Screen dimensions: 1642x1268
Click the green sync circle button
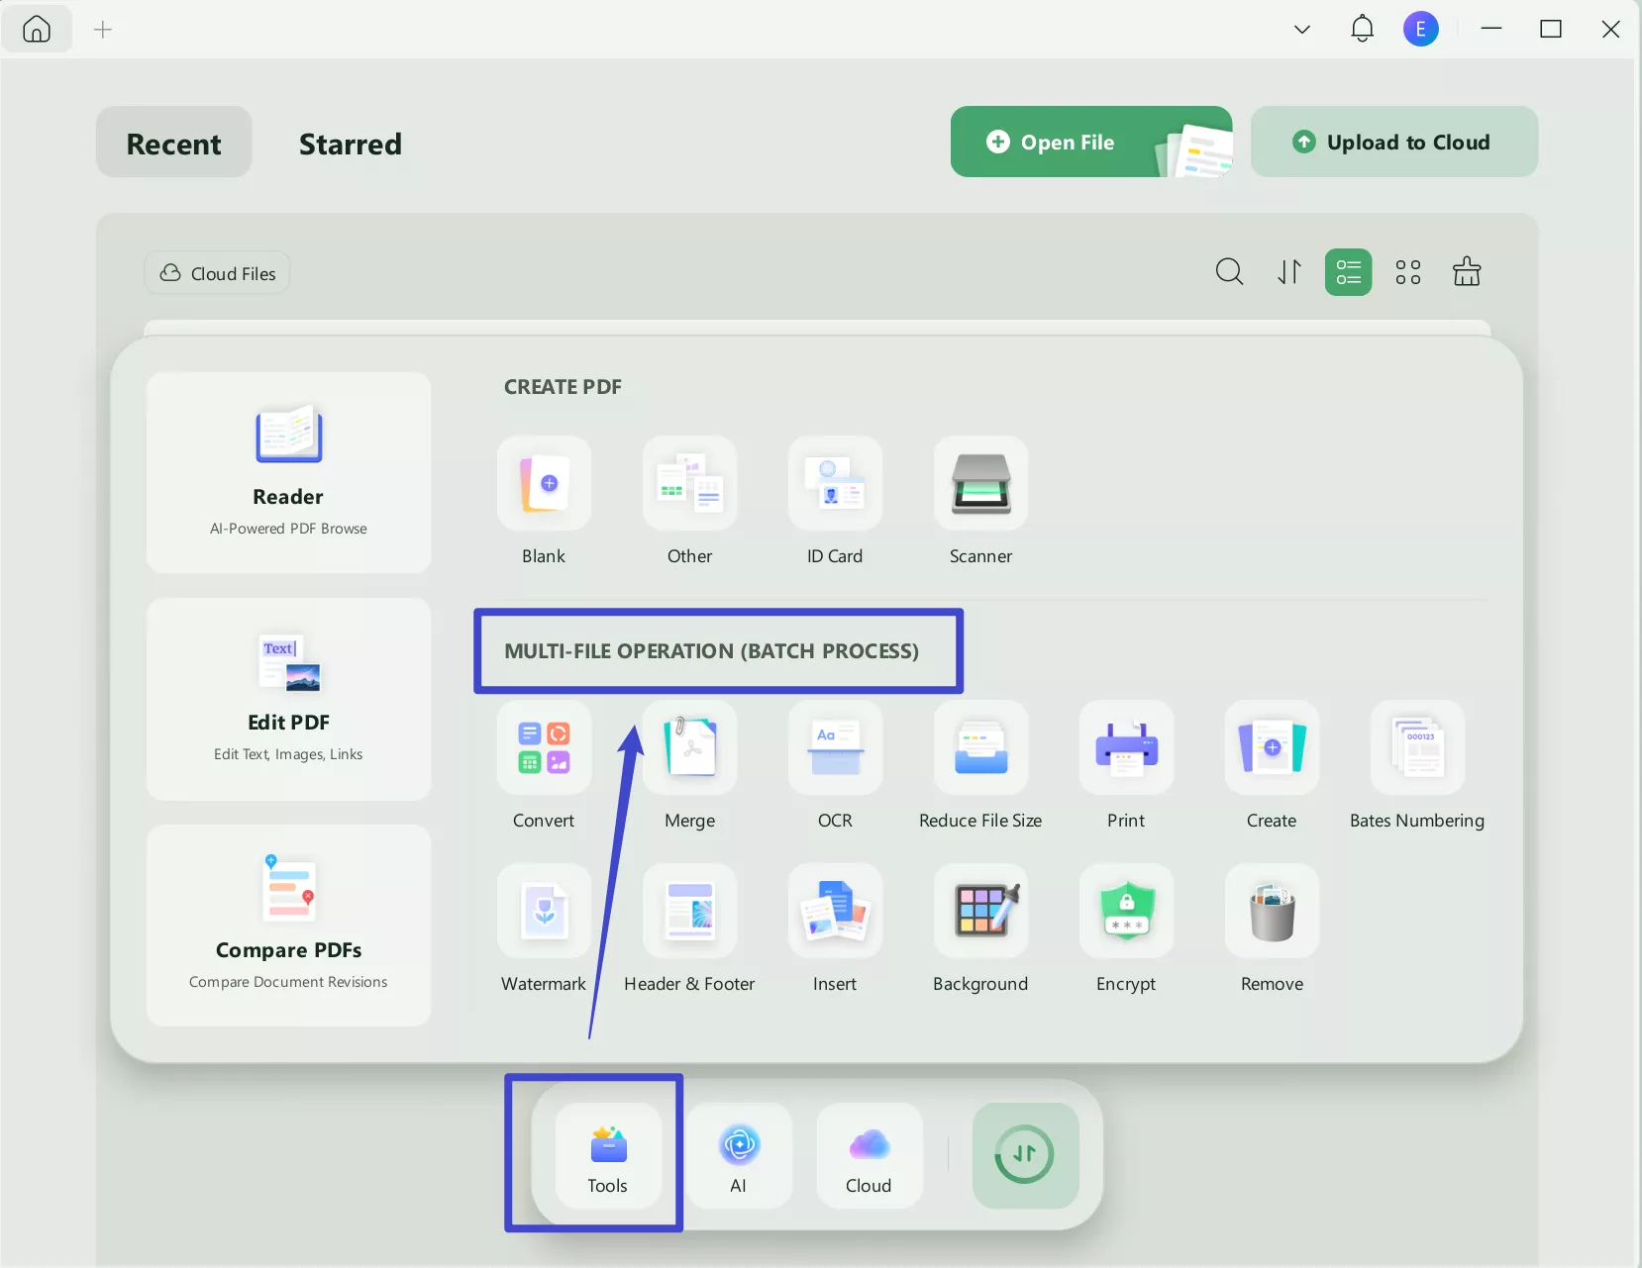1025,1155
